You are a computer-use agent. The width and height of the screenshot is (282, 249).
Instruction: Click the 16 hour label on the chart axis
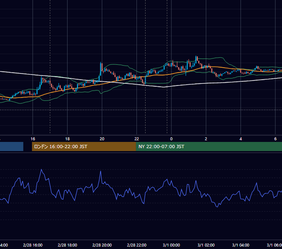click(x=33, y=139)
